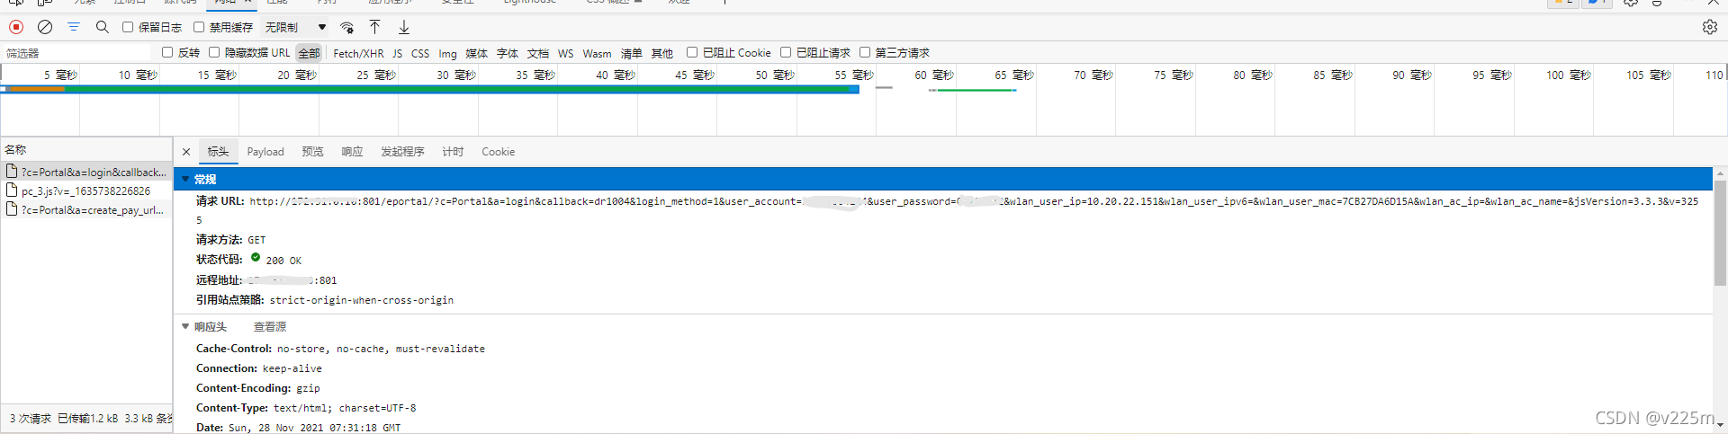Click 请求方法 GET value
The height and width of the screenshot is (434, 1728).
point(256,240)
